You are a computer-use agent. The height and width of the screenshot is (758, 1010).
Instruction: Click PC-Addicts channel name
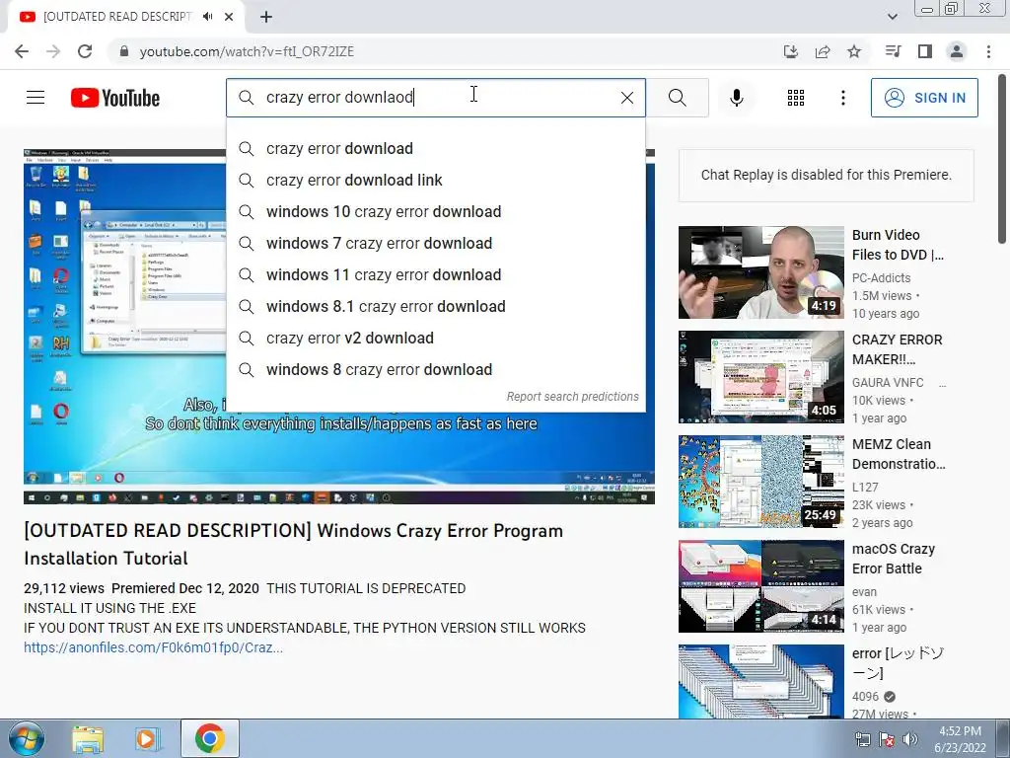[x=881, y=277]
